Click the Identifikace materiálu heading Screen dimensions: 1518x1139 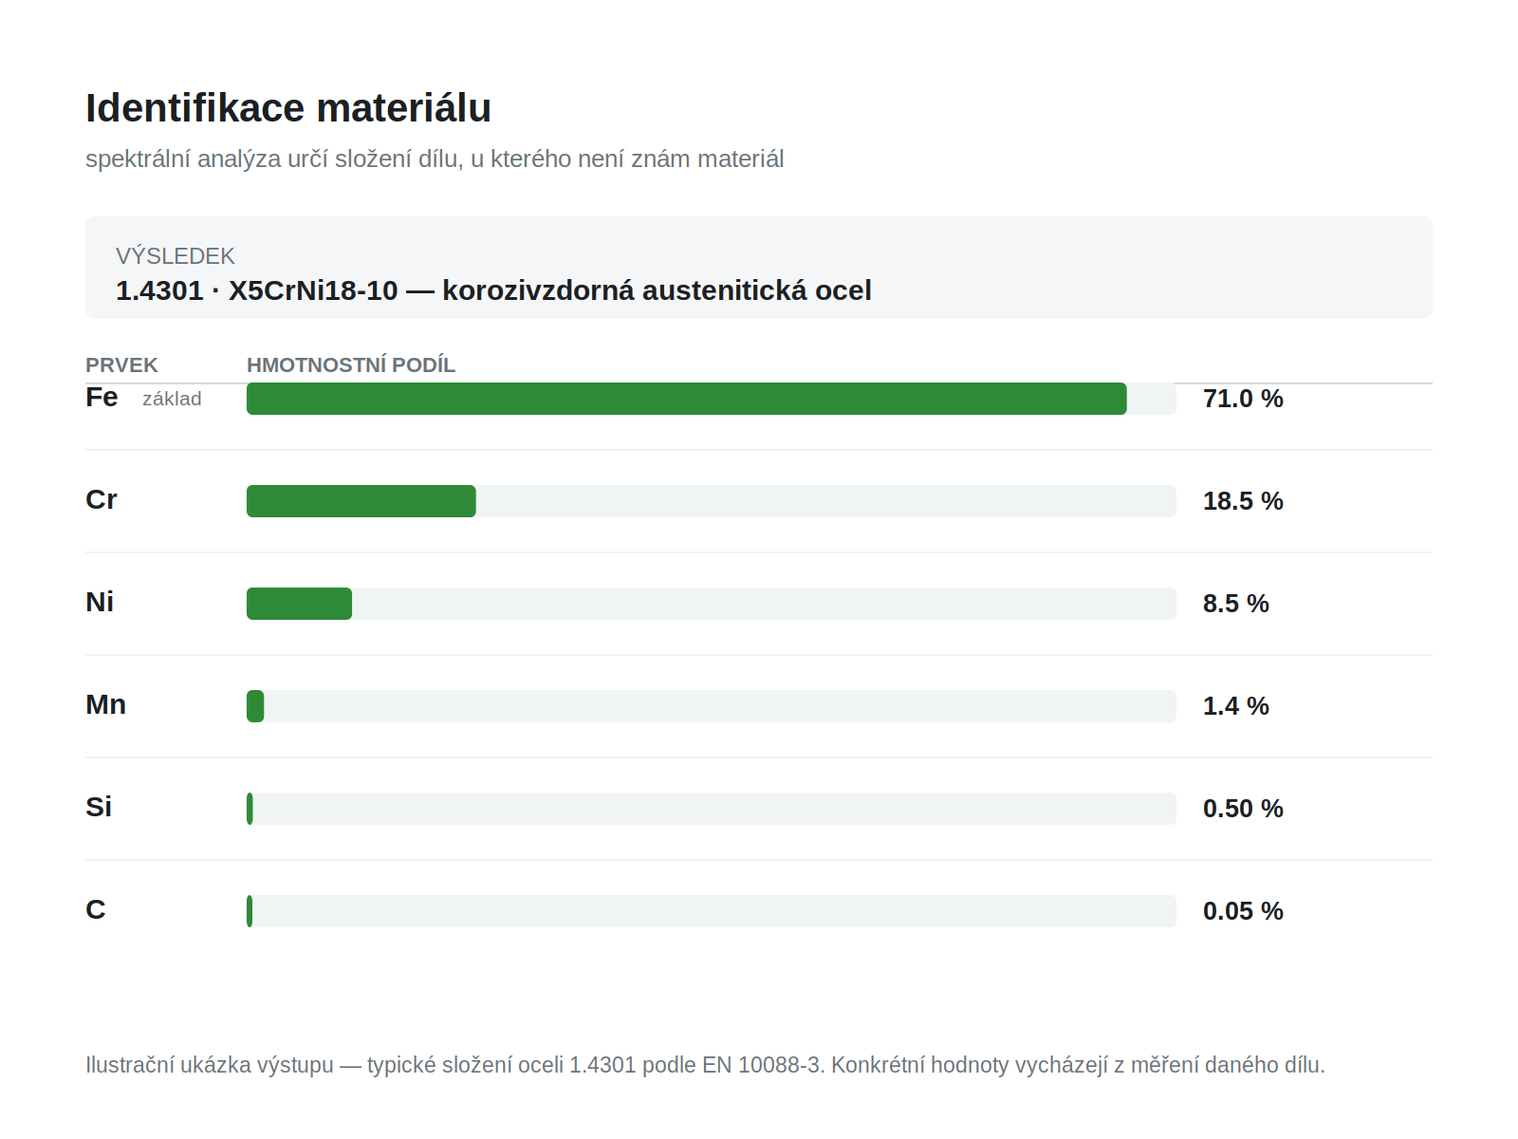288,108
